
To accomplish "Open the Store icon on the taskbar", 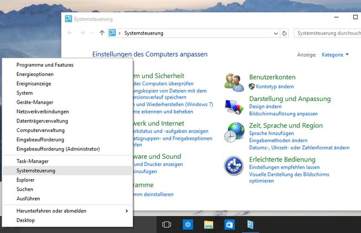I will tap(229, 225).
